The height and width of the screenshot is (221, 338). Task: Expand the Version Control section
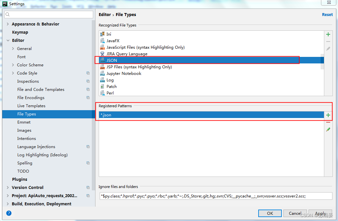tap(8, 187)
